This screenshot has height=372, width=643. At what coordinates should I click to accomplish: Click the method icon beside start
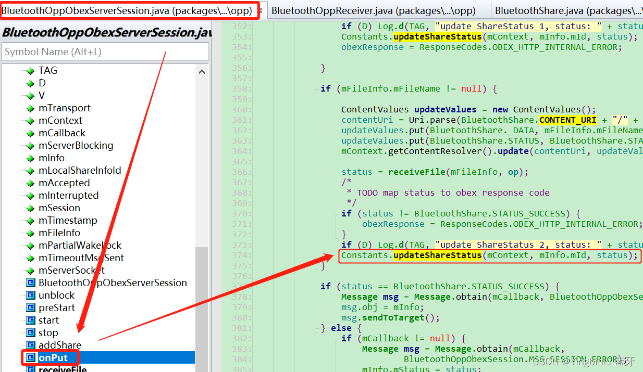30,320
